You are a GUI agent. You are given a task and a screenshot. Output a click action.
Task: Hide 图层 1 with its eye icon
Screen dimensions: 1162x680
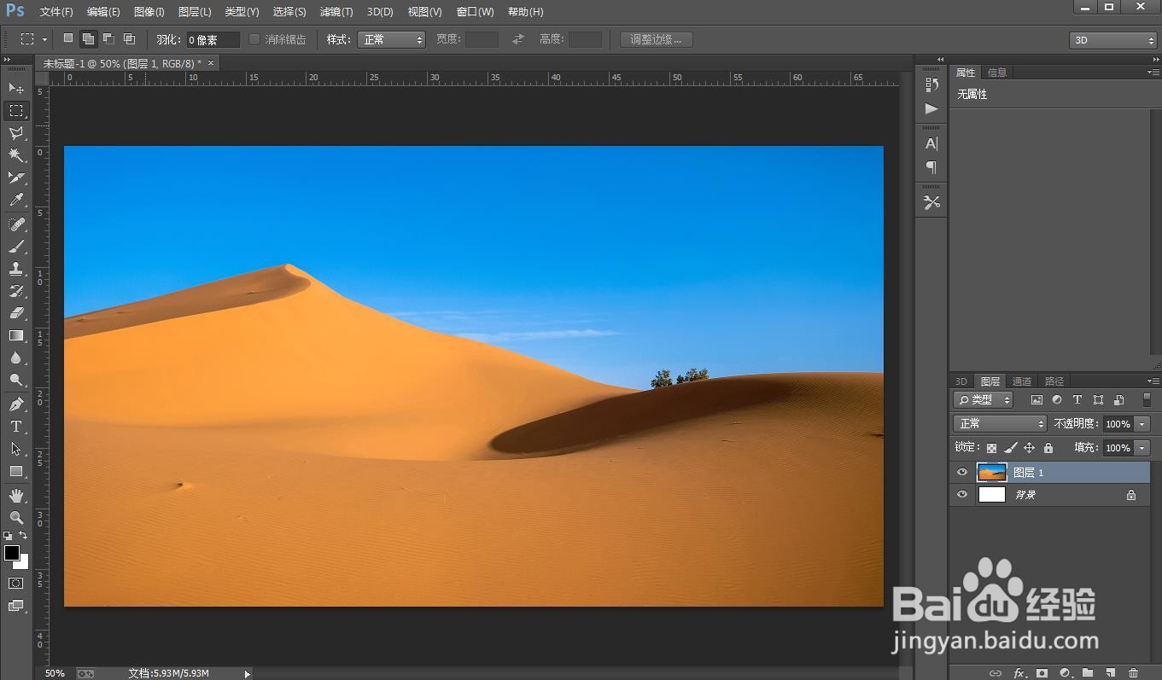point(962,473)
